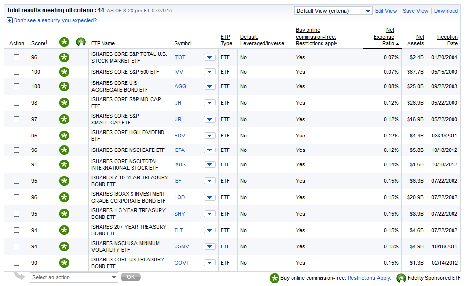Click the gray action arrow icon

(19, 275)
